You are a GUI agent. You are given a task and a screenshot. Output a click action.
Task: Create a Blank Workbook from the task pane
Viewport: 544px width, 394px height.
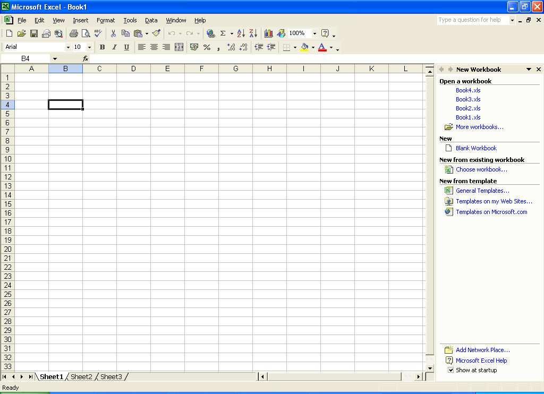pos(476,148)
